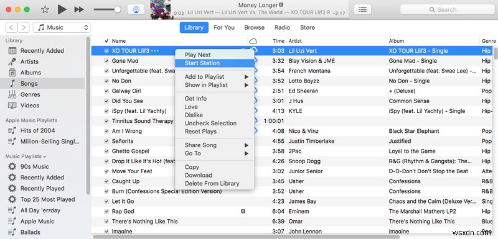Uncheck the Let It Go checkbox

[x=106, y=201]
